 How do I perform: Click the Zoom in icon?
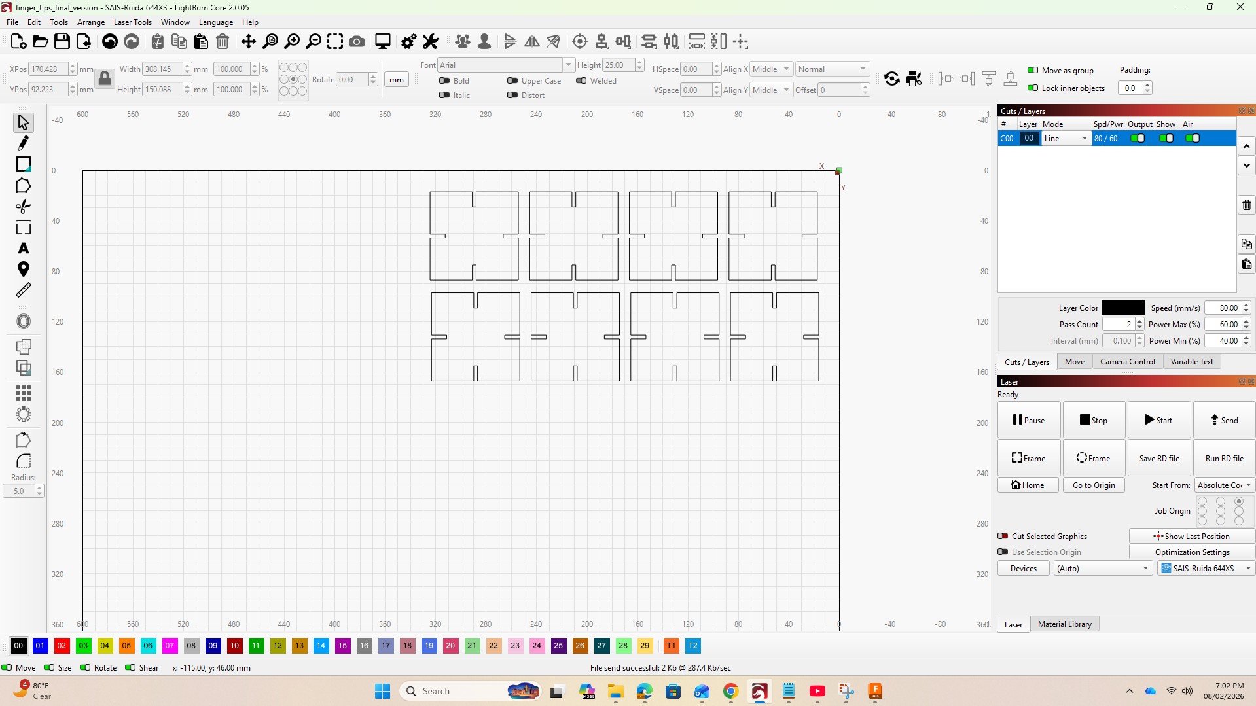(293, 42)
